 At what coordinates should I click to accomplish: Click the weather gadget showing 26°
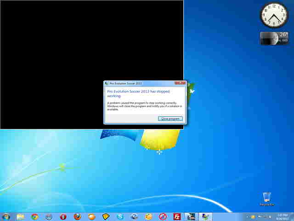click(x=274, y=38)
